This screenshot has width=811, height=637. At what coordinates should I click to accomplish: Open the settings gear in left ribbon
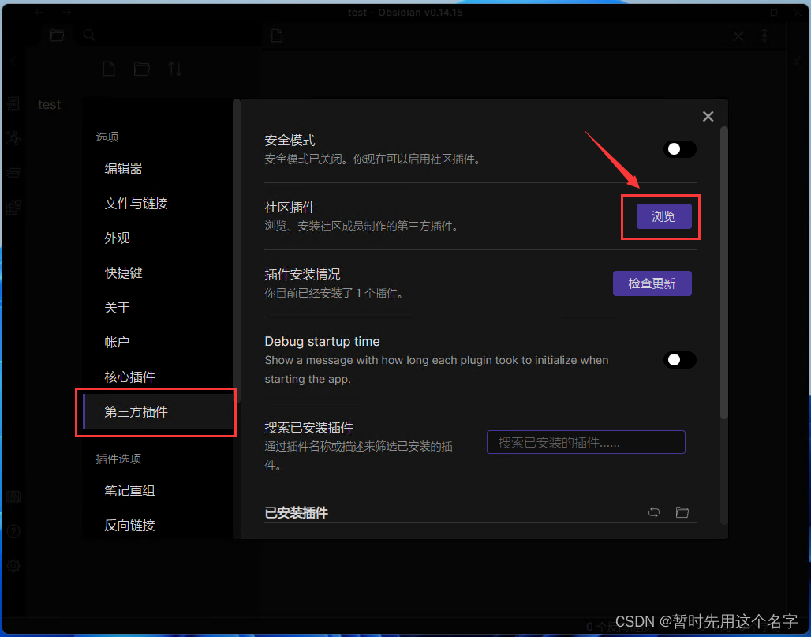click(x=13, y=566)
